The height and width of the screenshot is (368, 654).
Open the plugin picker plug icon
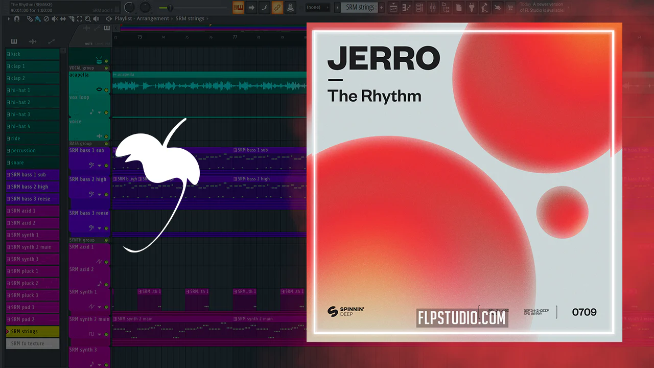471,8
